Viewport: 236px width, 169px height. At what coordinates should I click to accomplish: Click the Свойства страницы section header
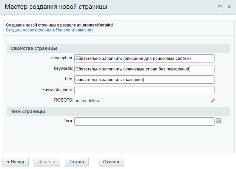point(119,48)
